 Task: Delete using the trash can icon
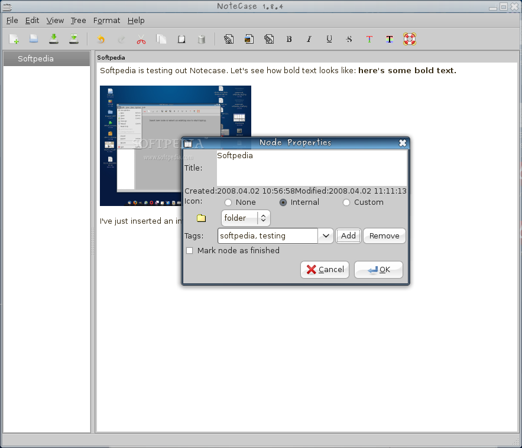pyautogui.click(x=202, y=39)
